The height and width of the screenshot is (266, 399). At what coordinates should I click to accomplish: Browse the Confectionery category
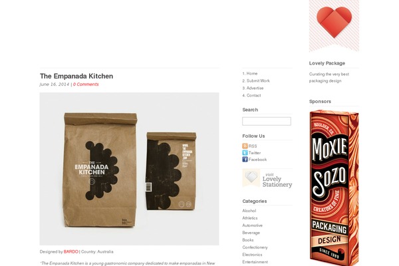click(x=255, y=247)
